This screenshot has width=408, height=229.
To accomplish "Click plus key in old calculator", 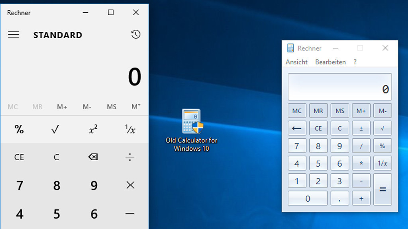I will click(361, 198).
